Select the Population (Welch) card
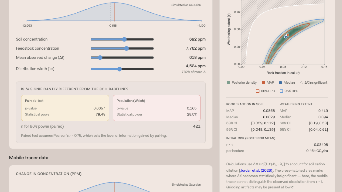Screen dimensions: 342x192 tap(157, 108)
